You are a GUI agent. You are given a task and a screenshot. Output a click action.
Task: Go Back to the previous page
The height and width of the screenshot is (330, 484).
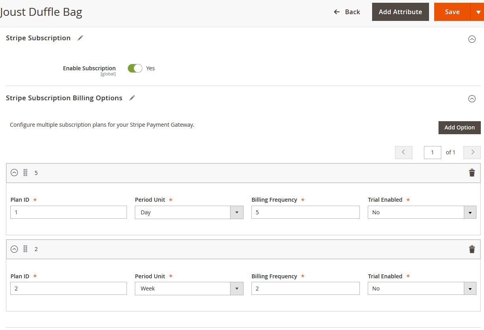[347, 12]
